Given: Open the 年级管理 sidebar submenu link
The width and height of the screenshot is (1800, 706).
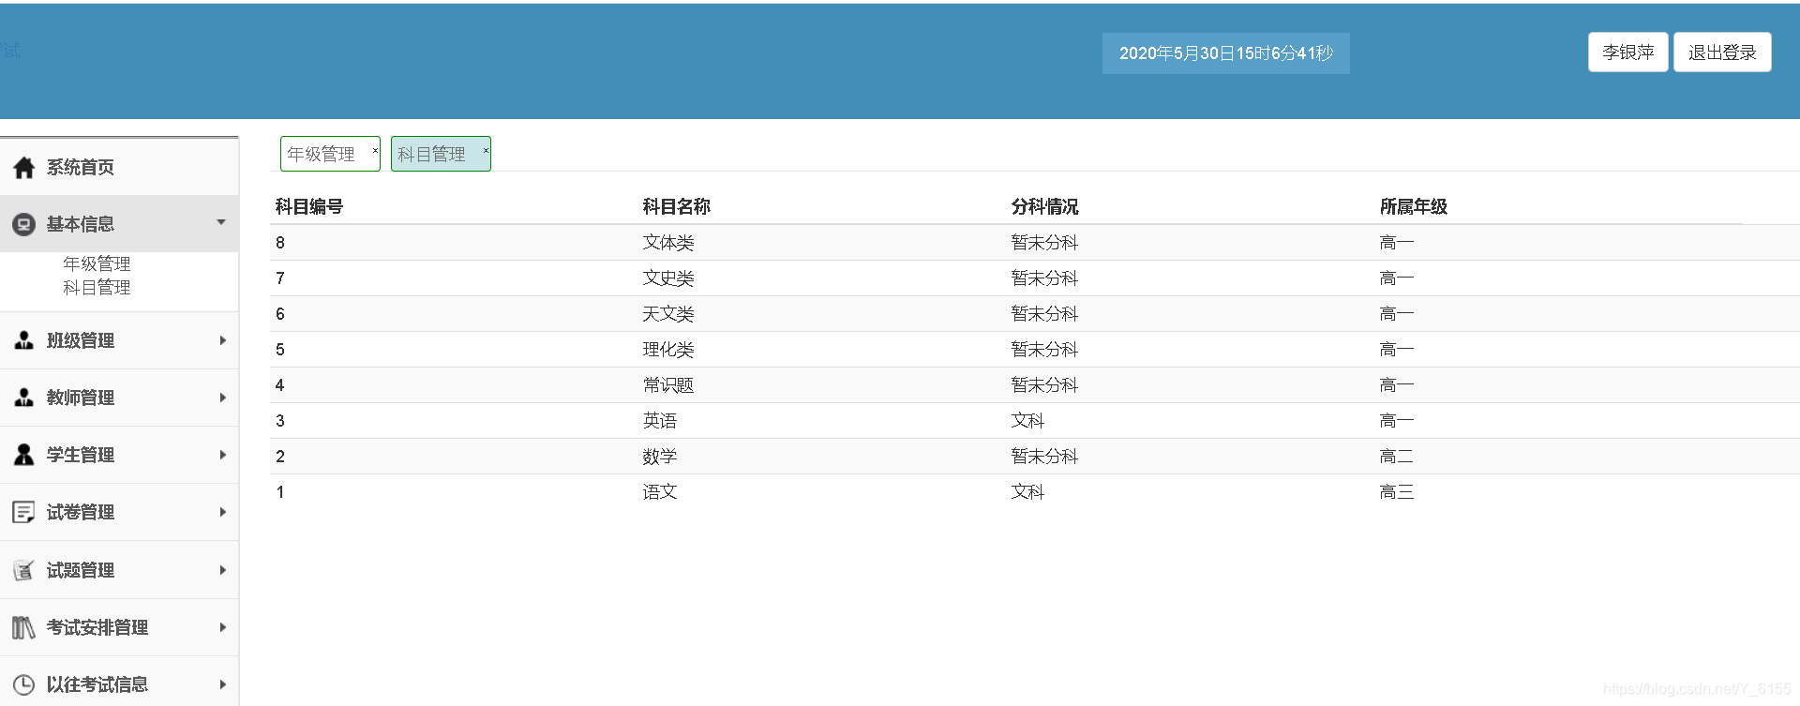Looking at the screenshot, I should (x=97, y=263).
